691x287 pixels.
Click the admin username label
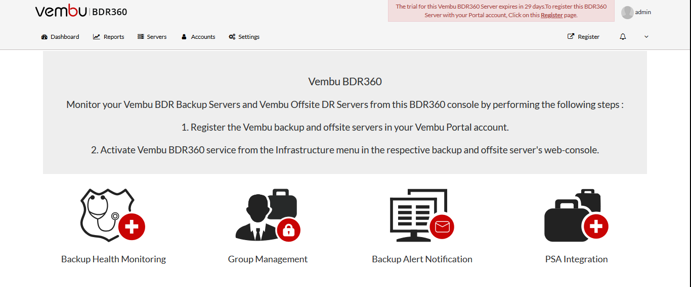click(x=643, y=12)
